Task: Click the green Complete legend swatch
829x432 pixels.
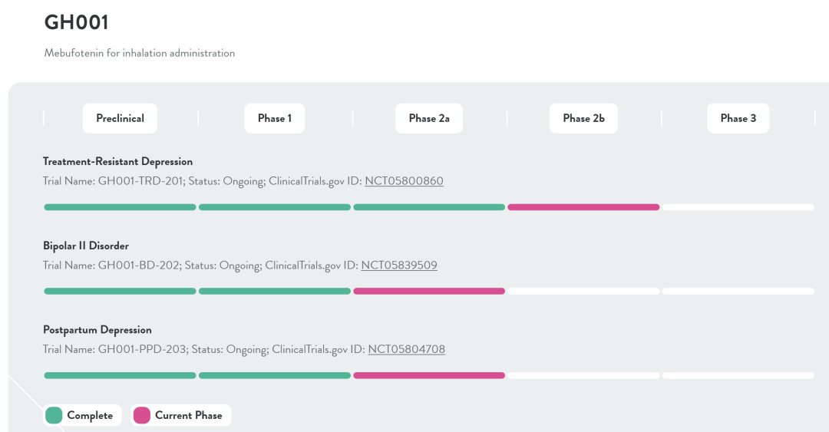Action: coord(54,415)
